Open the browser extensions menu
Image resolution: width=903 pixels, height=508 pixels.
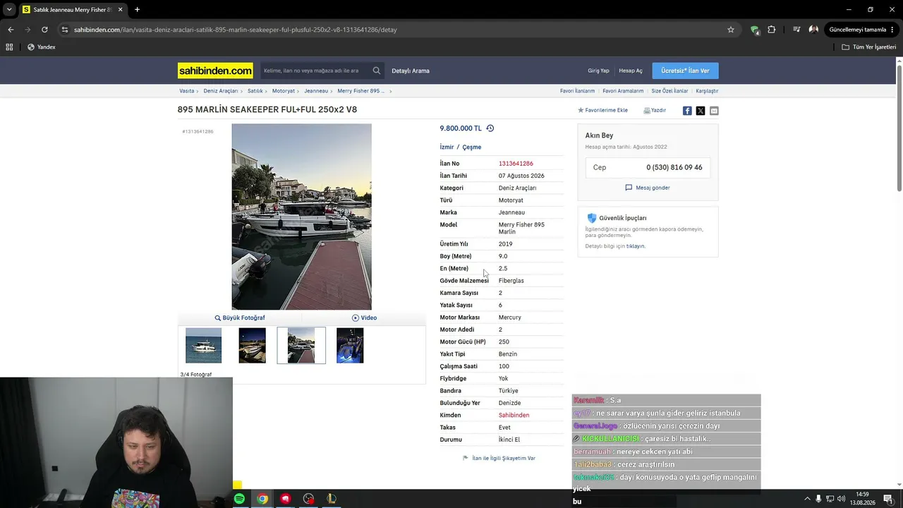pyautogui.click(x=771, y=30)
